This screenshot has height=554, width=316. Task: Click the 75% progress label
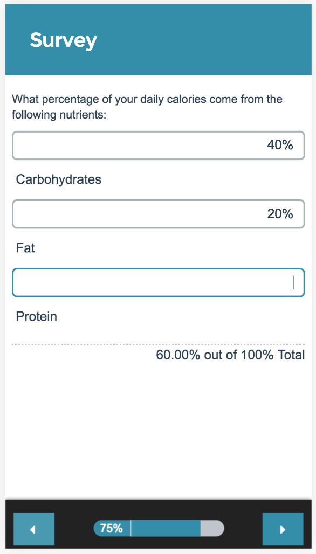pos(111,529)
